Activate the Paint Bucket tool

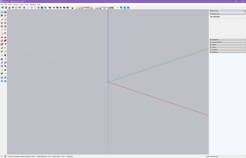tap(2, 16)
